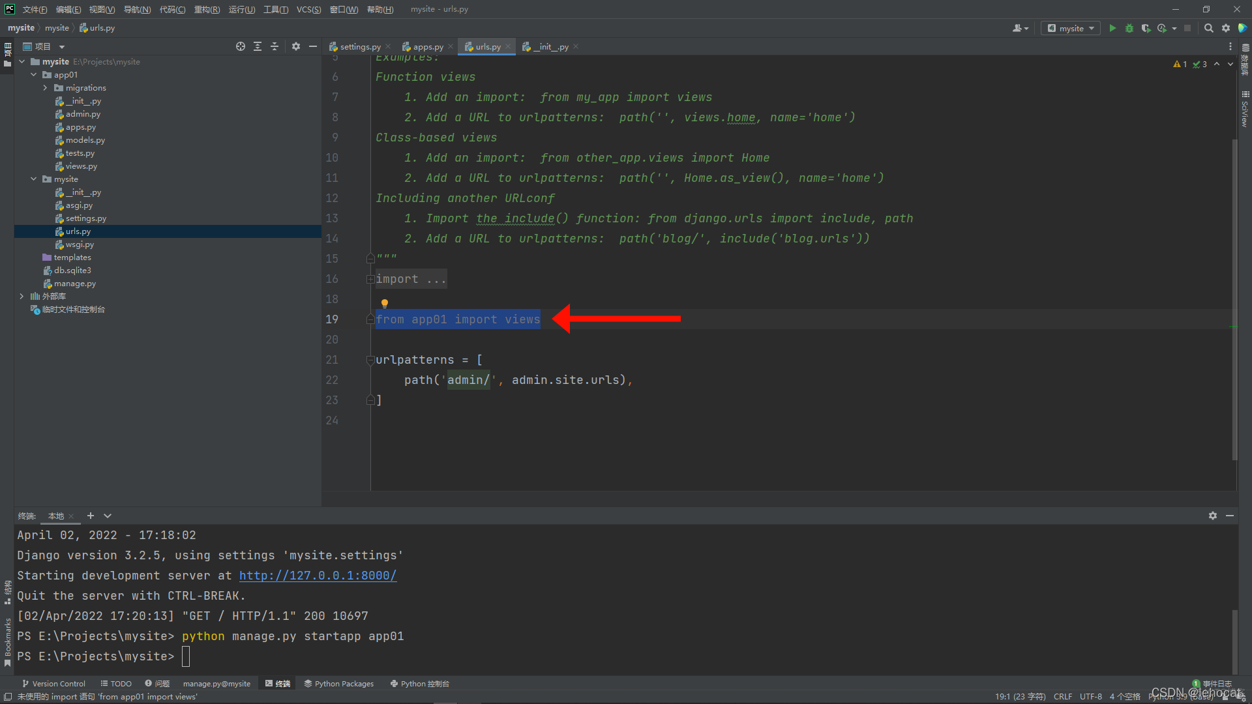Viewport: 1252px width, 704px height.
Task: Fold the urlpatterns list
Action: click(370, 360)
